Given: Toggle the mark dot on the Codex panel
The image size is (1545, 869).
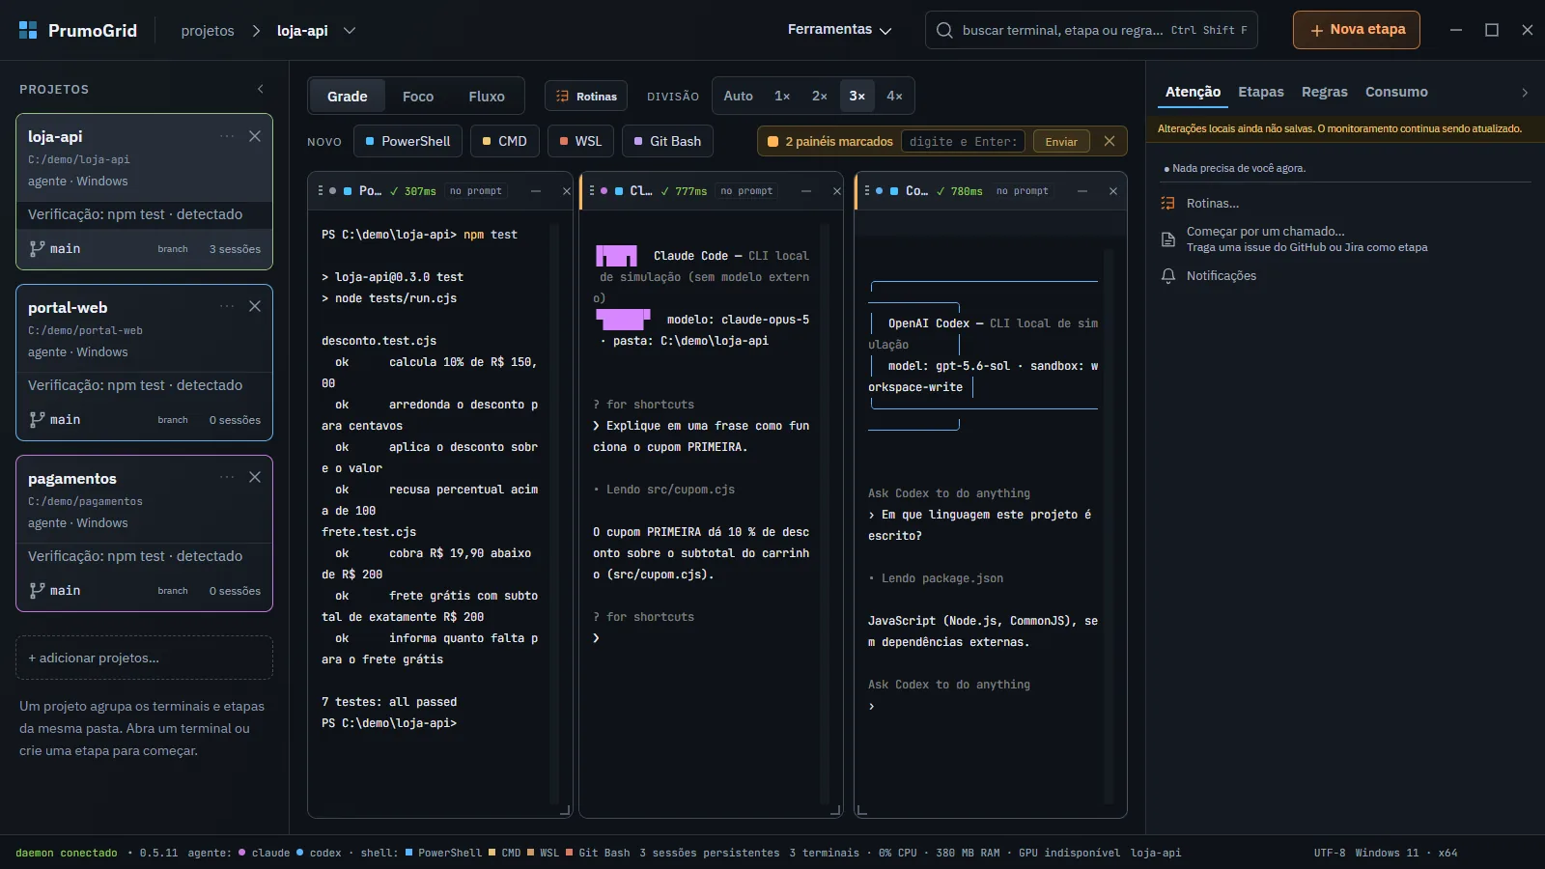Looking at the screenshot, I should pyautogui.click(x=879, y=191).
